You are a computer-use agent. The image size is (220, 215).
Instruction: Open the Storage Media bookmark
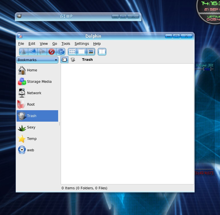pyautogui.click(x=37, y=82)
